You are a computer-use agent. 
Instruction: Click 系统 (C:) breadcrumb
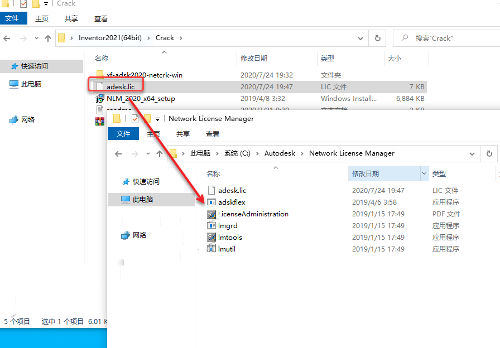[x=237, y=153]
